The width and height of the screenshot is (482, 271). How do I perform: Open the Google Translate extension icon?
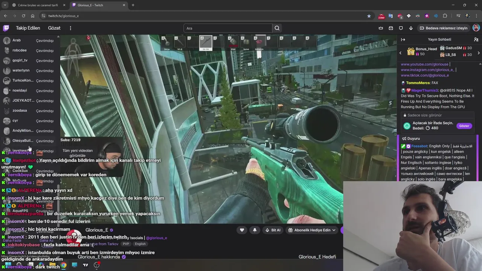pos(390,16)
